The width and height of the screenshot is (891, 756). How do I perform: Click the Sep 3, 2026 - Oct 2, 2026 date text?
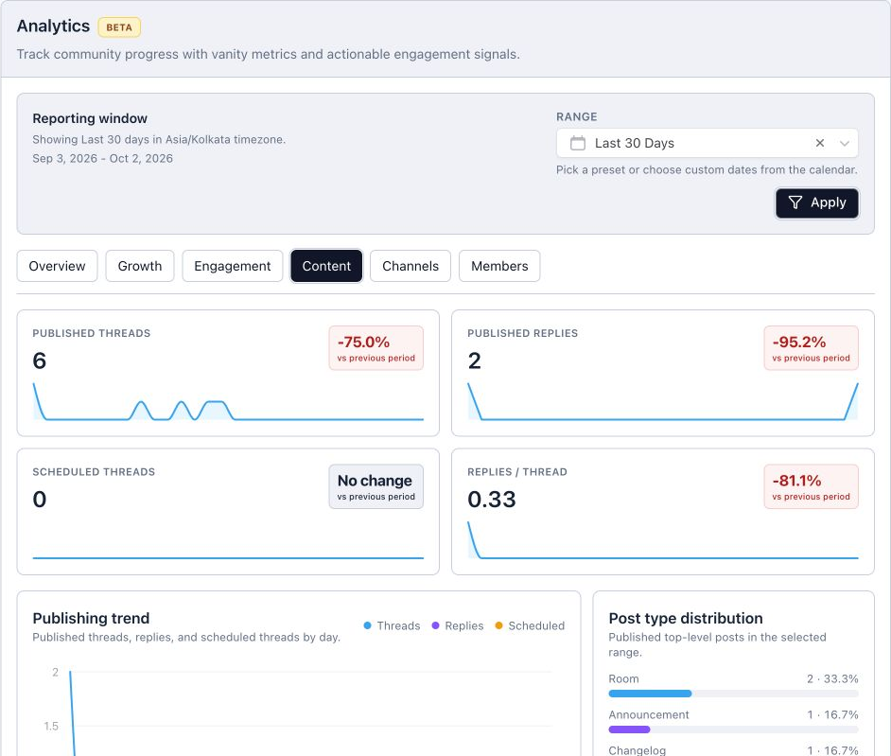tap(102, 159)
